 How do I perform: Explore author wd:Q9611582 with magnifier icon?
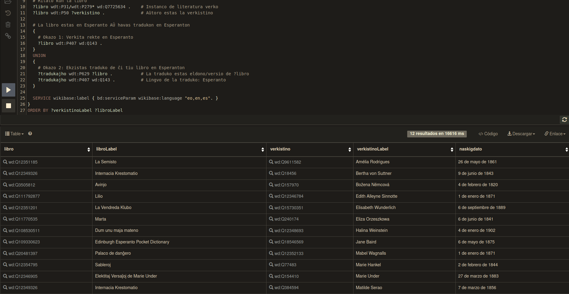pyautogui.click(x=271, y=162)
